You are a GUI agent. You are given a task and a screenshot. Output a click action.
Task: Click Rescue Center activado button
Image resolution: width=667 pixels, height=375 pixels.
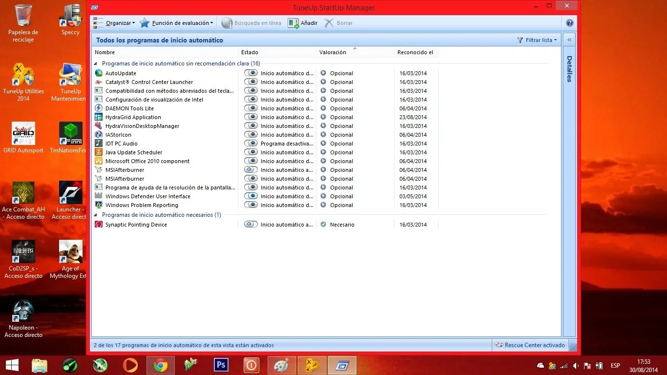[x=530, y=345]
